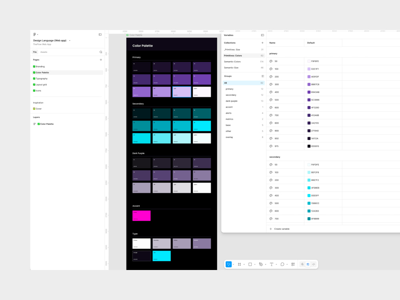Open the shape tool options chevron
400x300 pixels.
255,264
